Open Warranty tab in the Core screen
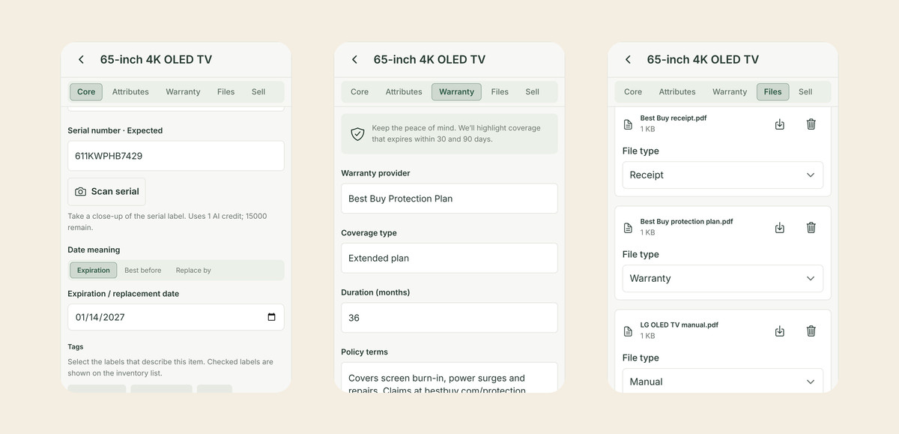 pos(183,92)
